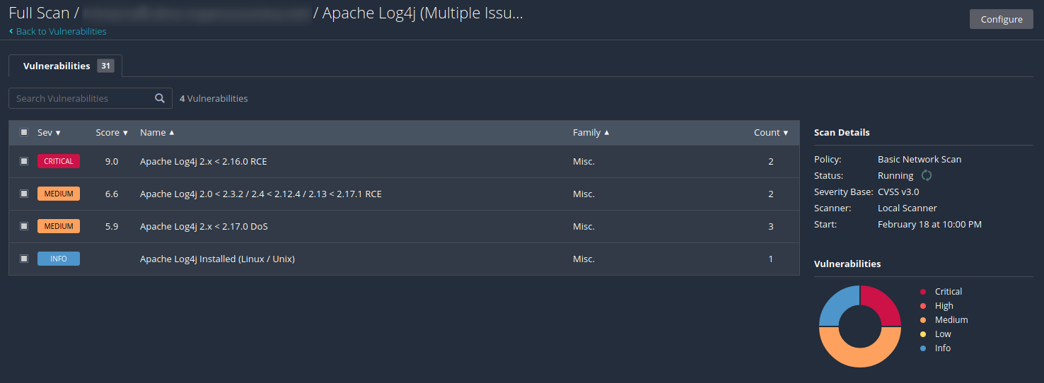
Task: Click the back arrow chevron icon
Action: point(11,32)
